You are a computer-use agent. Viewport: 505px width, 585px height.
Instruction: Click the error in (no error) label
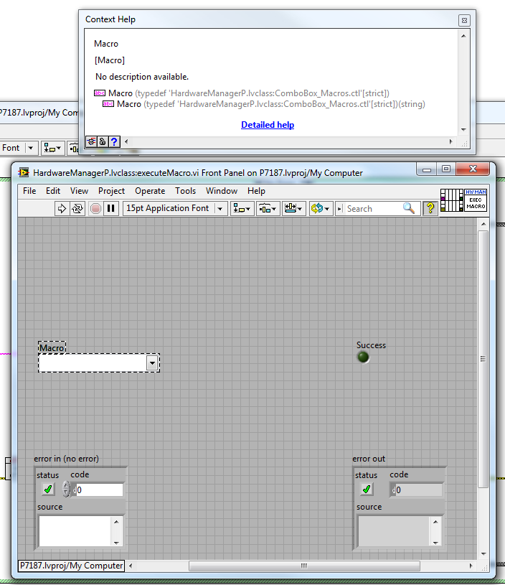point(67,459)
